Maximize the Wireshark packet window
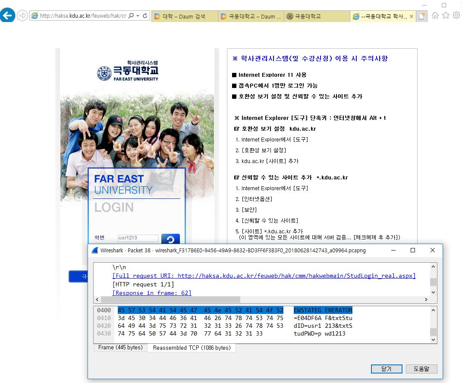Viewport: 462px width, 383px height. (413, 250)
